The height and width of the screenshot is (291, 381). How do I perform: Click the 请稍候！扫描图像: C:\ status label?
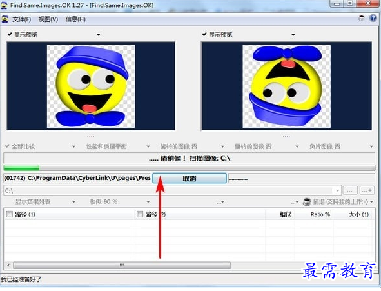coord(190,159)
